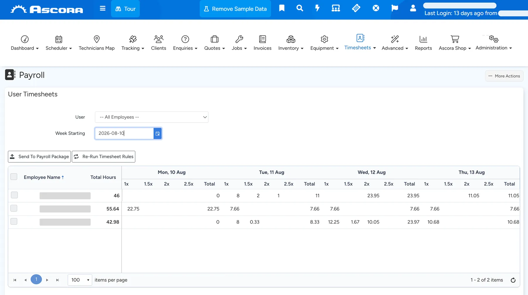Click the Invoices document icon
The image size is (528, 295).
click(x=263, y=39)
